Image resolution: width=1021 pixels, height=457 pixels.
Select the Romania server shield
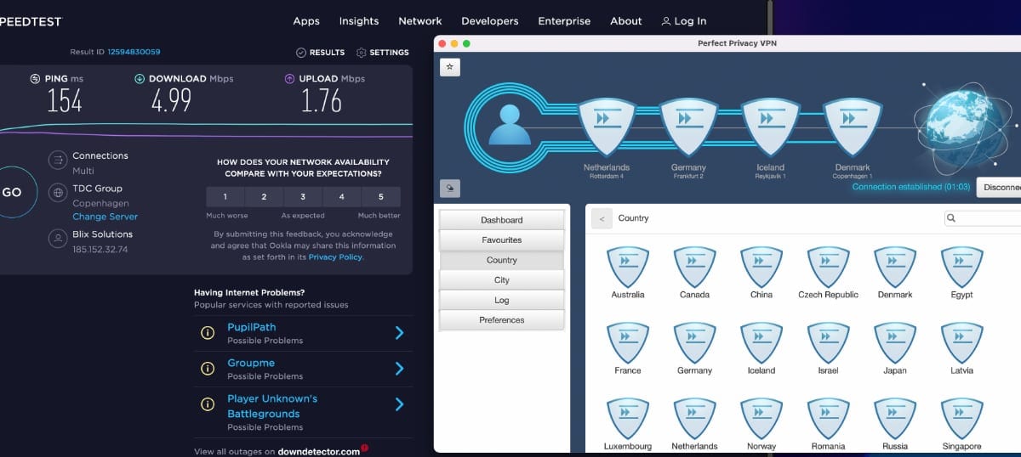(828, 419)
